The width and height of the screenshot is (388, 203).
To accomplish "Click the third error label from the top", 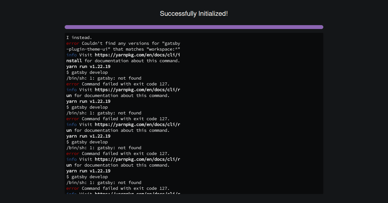I will pyautogui.click(x=72, y=153).
